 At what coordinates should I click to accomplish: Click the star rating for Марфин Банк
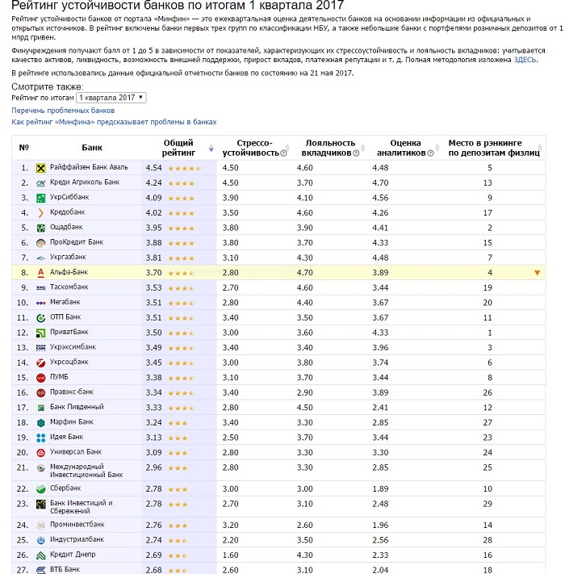coord(178,423)
